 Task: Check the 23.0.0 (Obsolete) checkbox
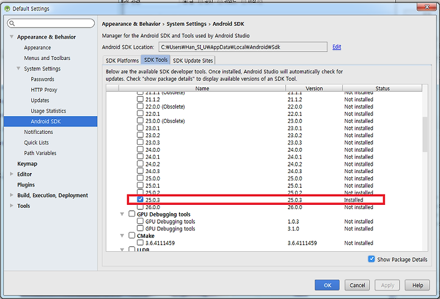point(140,120)
